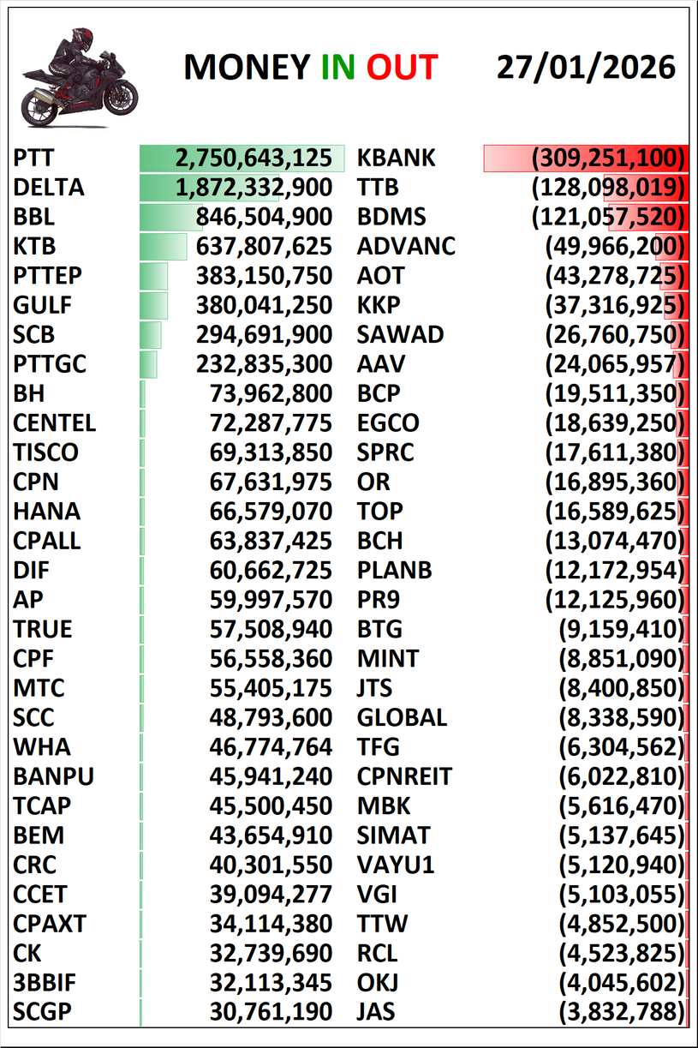Select the CPALL ticker row label
698x1048 pixels.
47,542
